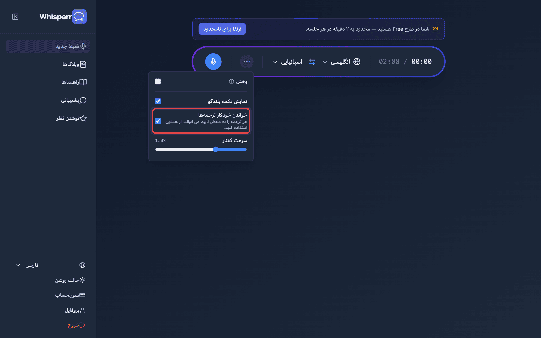Open ضبط جدید in sidebar
Viewport: 541px width, 338px height.
click(48, 46)
